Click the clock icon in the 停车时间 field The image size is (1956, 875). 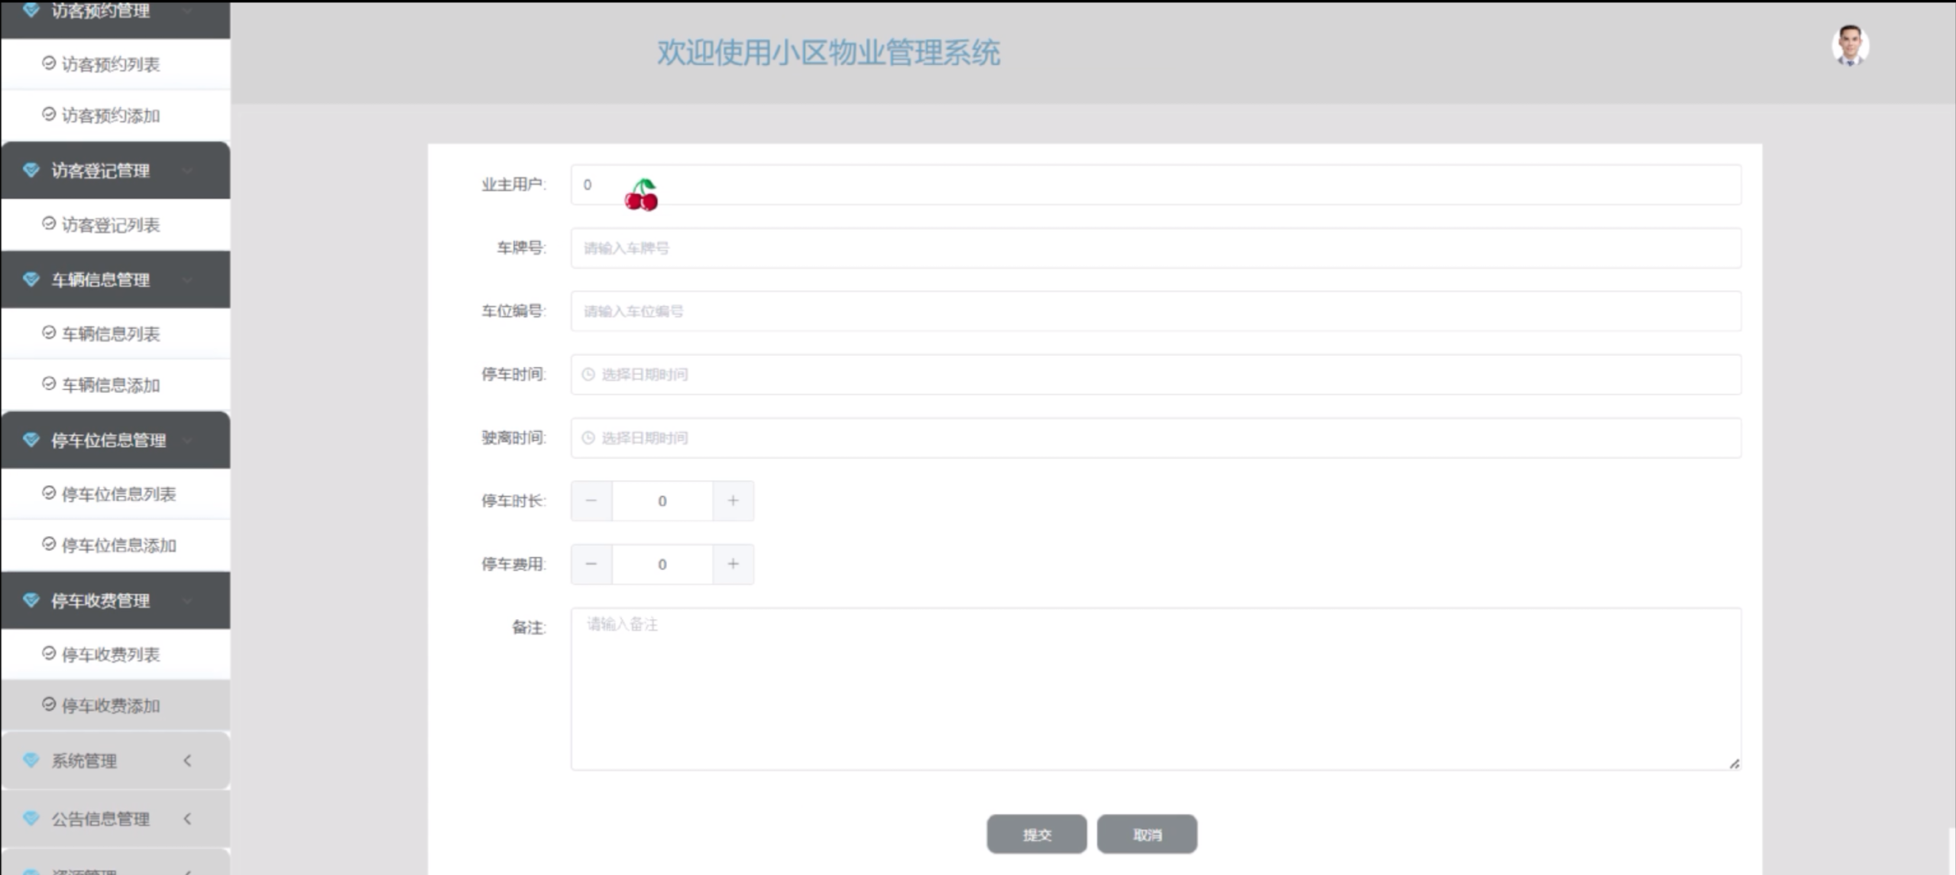[588, 374]
